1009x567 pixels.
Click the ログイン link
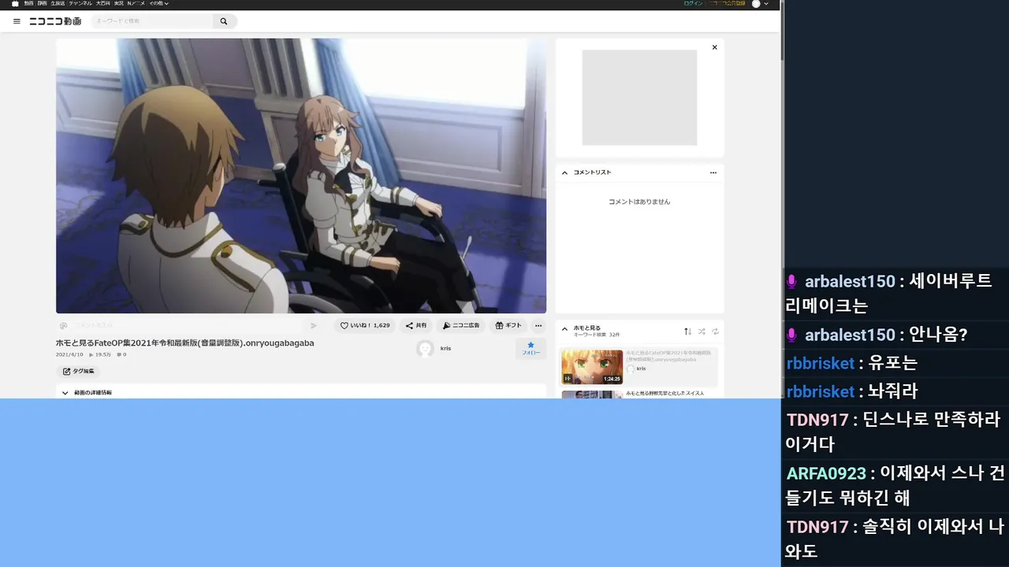coord(693,4)
